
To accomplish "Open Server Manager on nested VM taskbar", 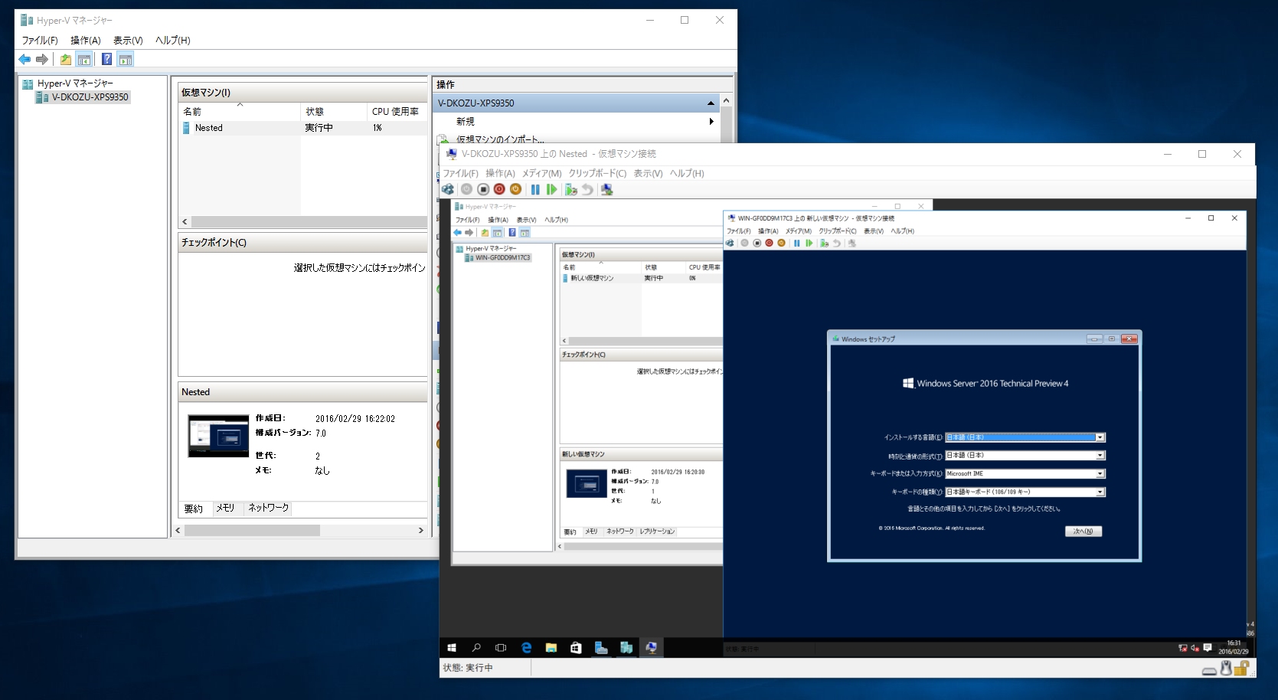I will [x=601, y=647].
